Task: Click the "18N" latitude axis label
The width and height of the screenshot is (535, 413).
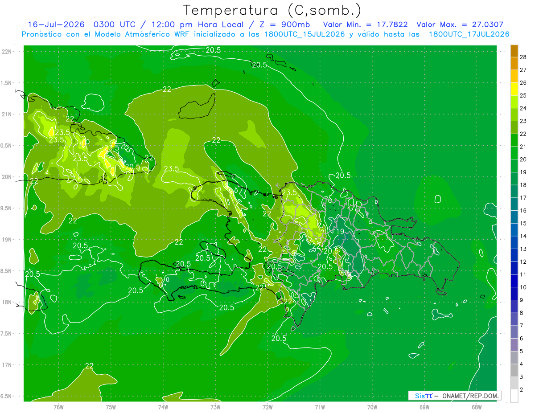Action: pyautogui.click(x=7, y=303)
